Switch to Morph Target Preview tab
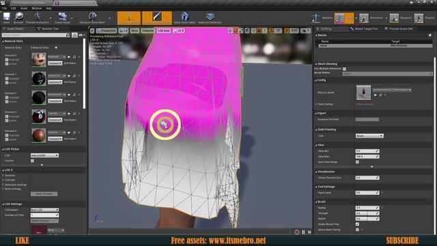 point(364,29)
